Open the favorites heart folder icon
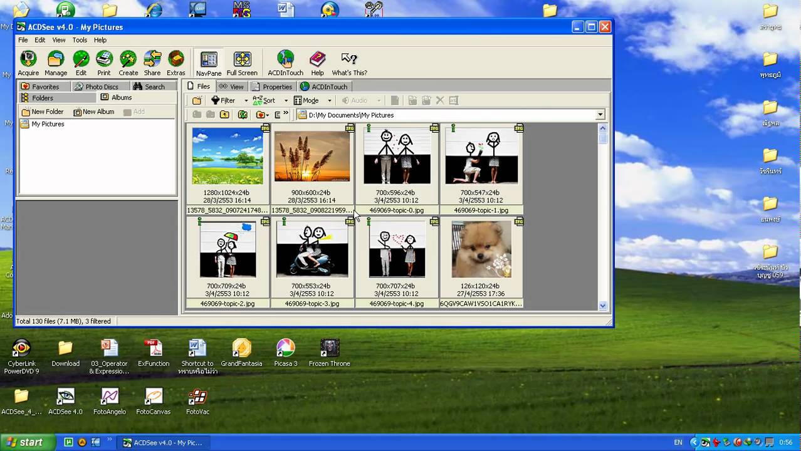Viewport: 801px width, 451px height. [262, 115]
